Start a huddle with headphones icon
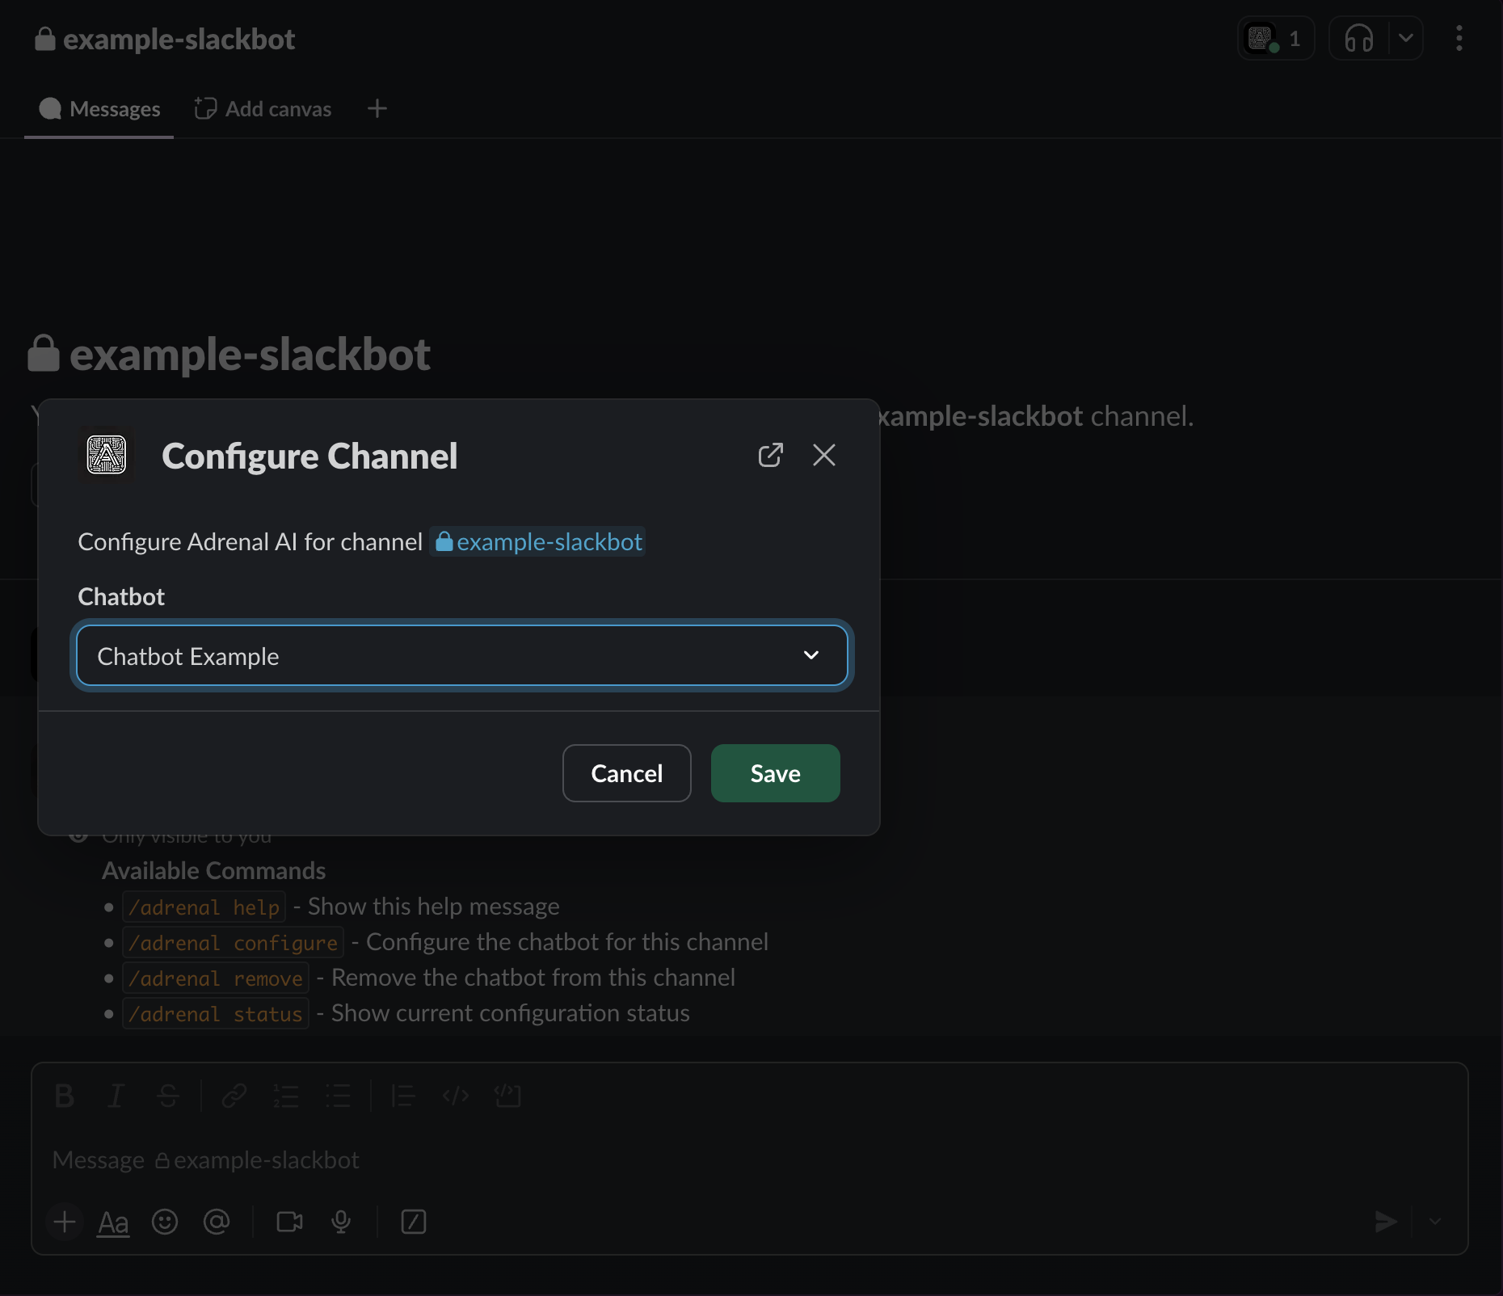 [x=1359, y=38]
